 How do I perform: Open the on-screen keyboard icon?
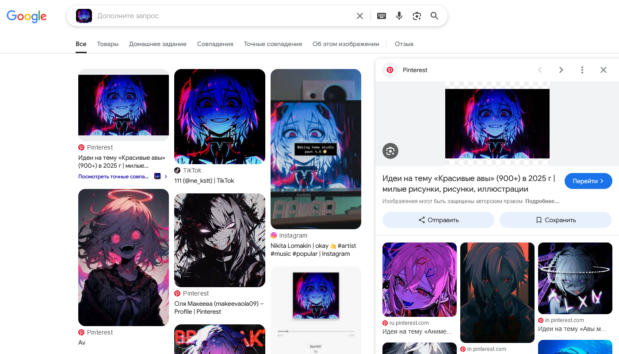click(x=382, y=16)
